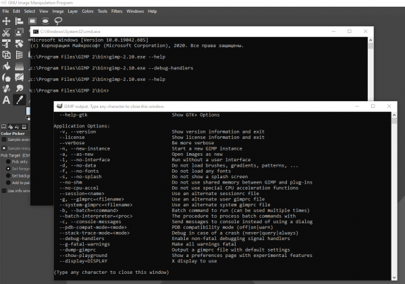Click the cmd.exe vertical scrollbar thumb
The height and width of the screenshot is (284, 405).
tap(371, 46)
